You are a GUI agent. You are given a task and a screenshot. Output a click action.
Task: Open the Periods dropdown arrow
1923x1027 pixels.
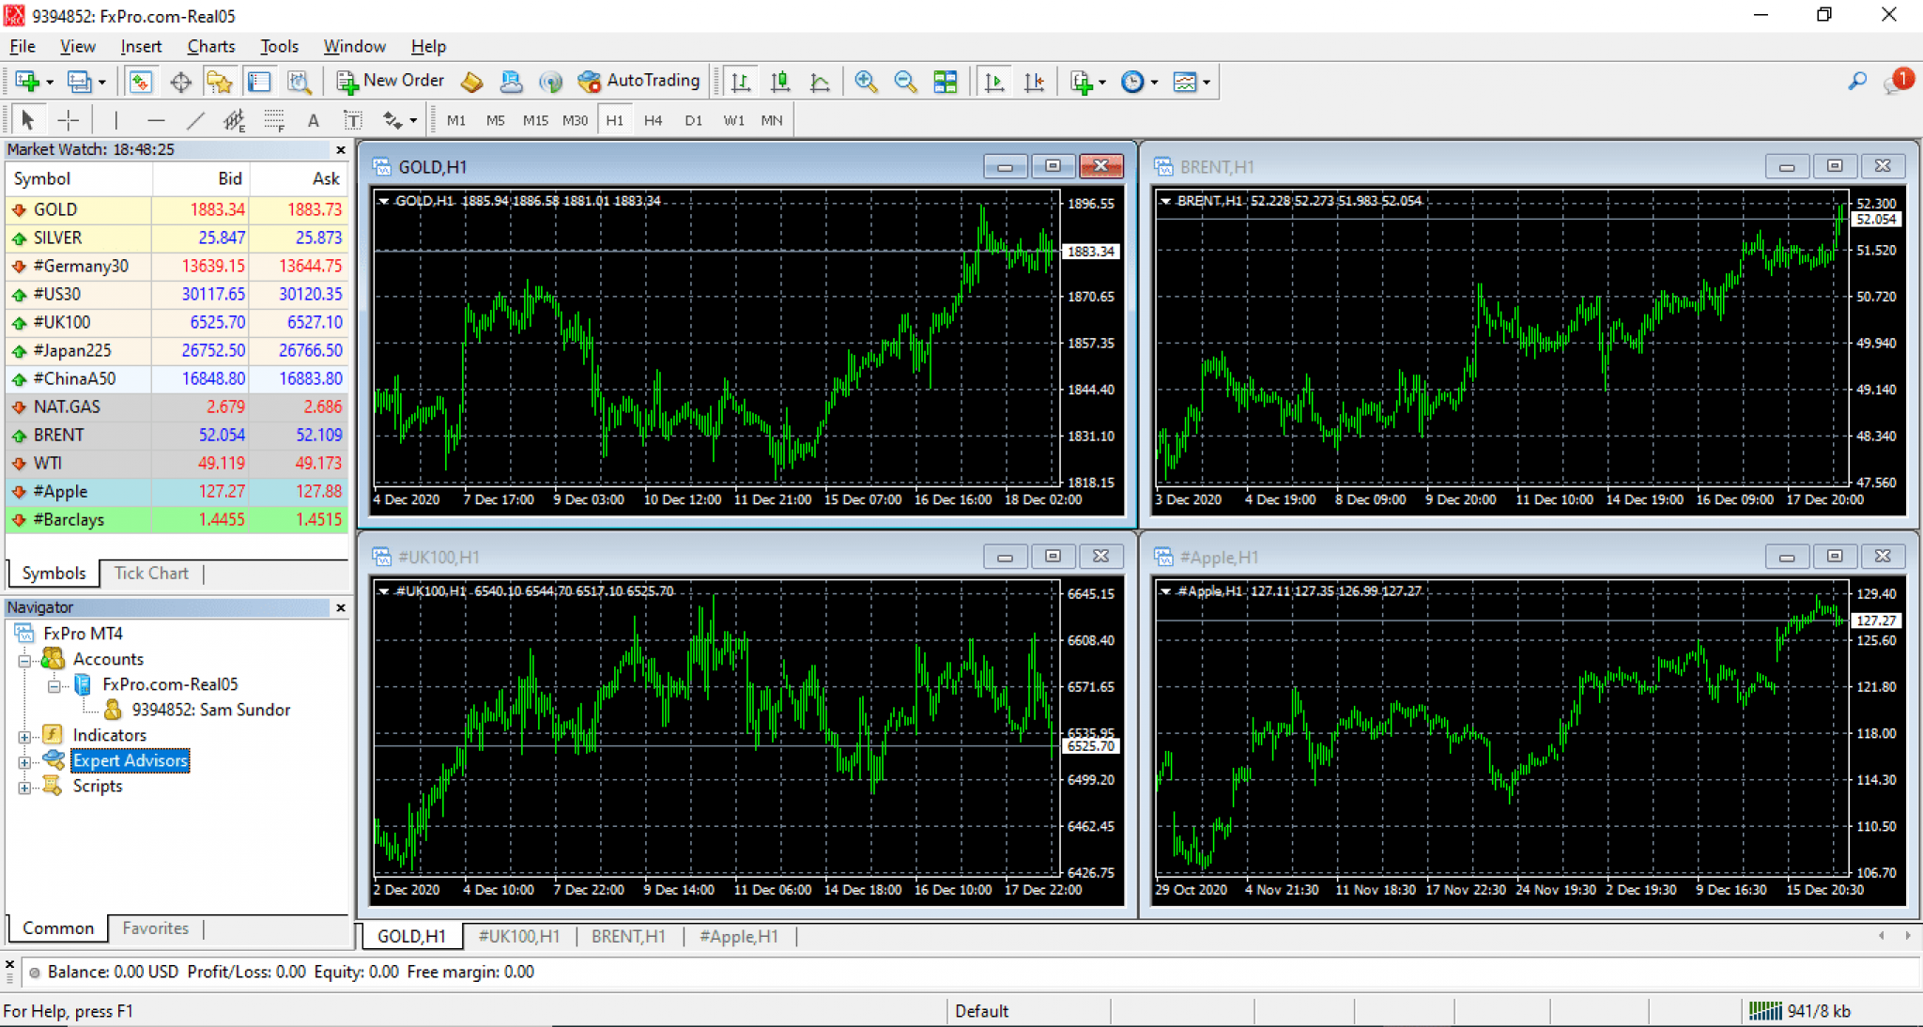pos(1154,83)
